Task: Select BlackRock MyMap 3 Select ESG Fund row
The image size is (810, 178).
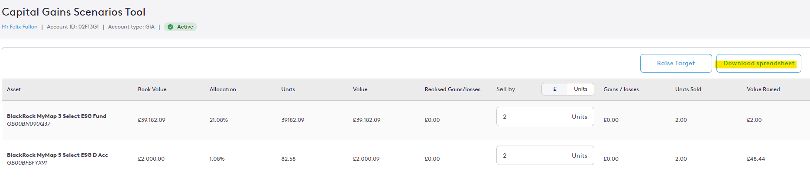Action: click(406, 120)
